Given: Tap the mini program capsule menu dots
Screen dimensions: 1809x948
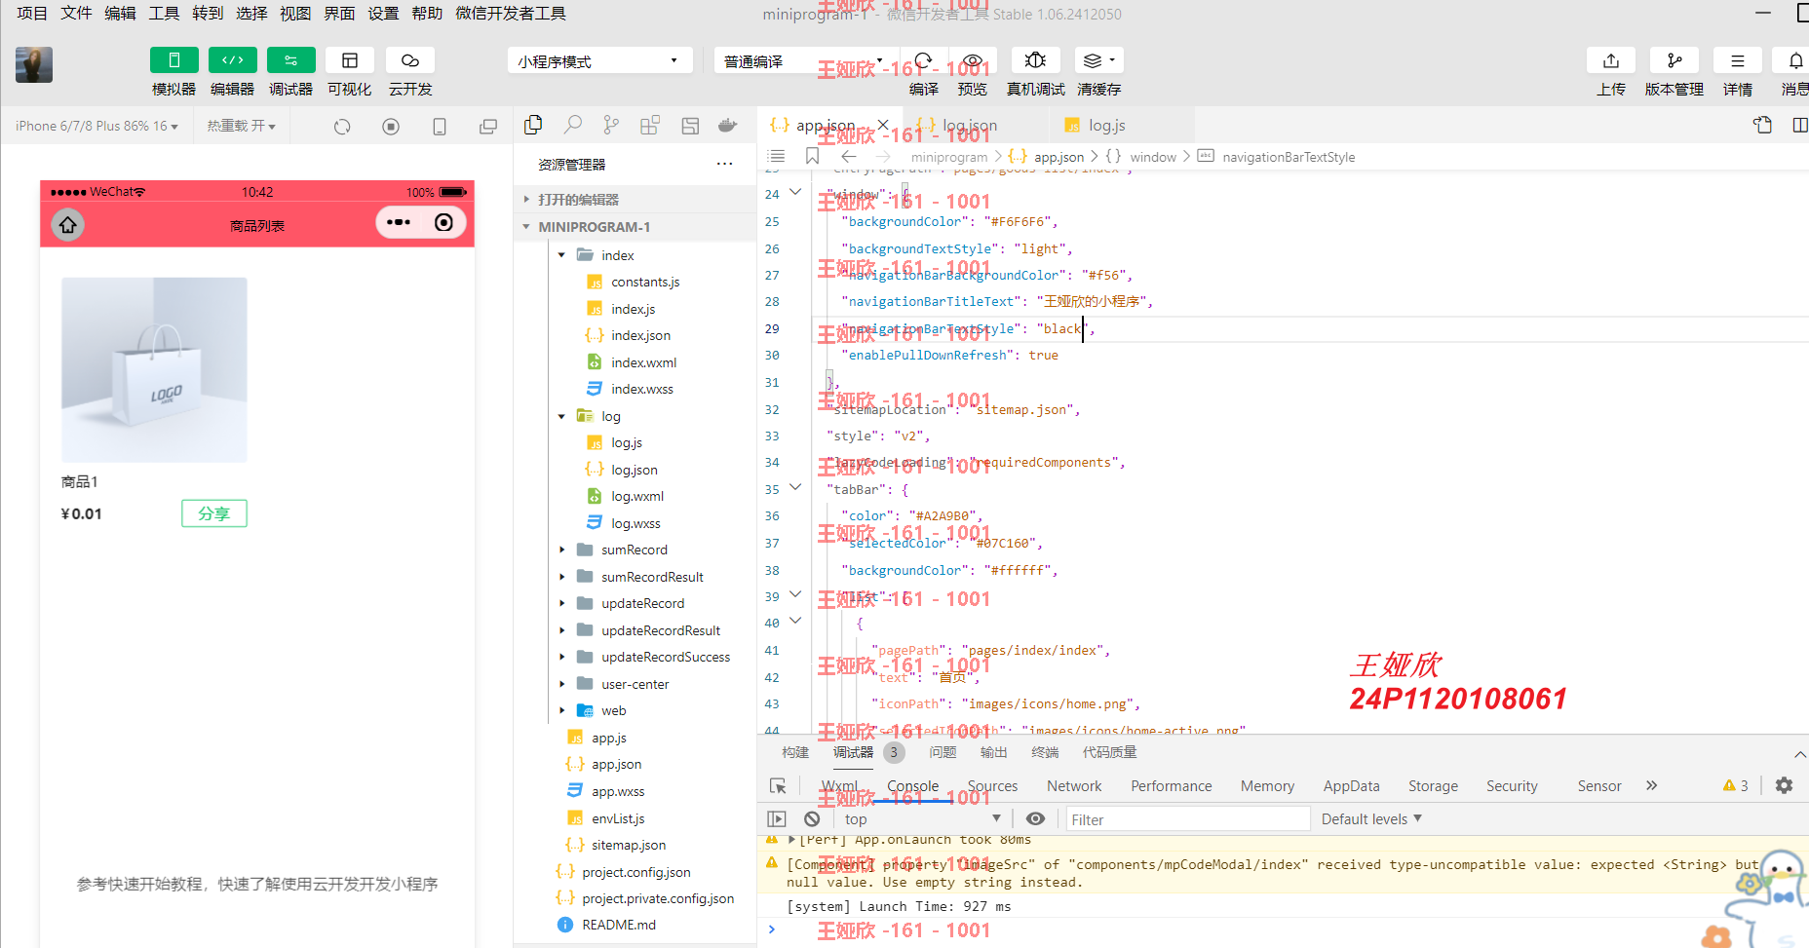Looking at the screenshot, I should (399, 223).
